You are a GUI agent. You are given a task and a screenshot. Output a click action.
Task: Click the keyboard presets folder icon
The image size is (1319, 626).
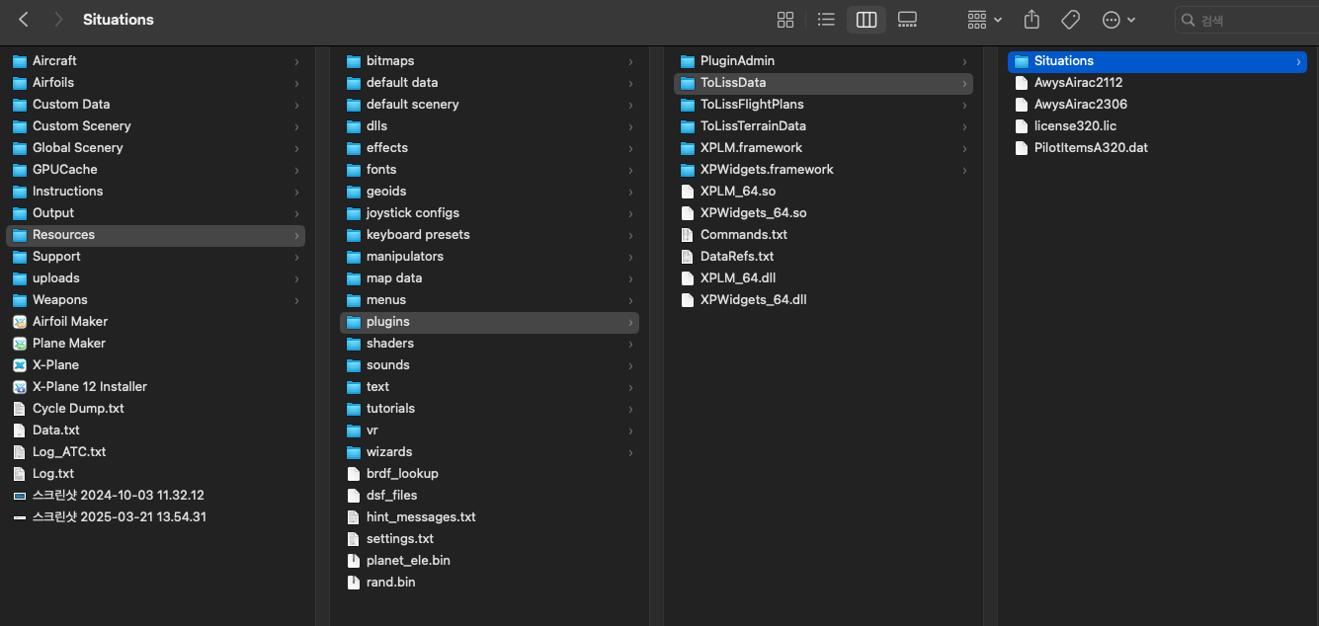(354, 235)
